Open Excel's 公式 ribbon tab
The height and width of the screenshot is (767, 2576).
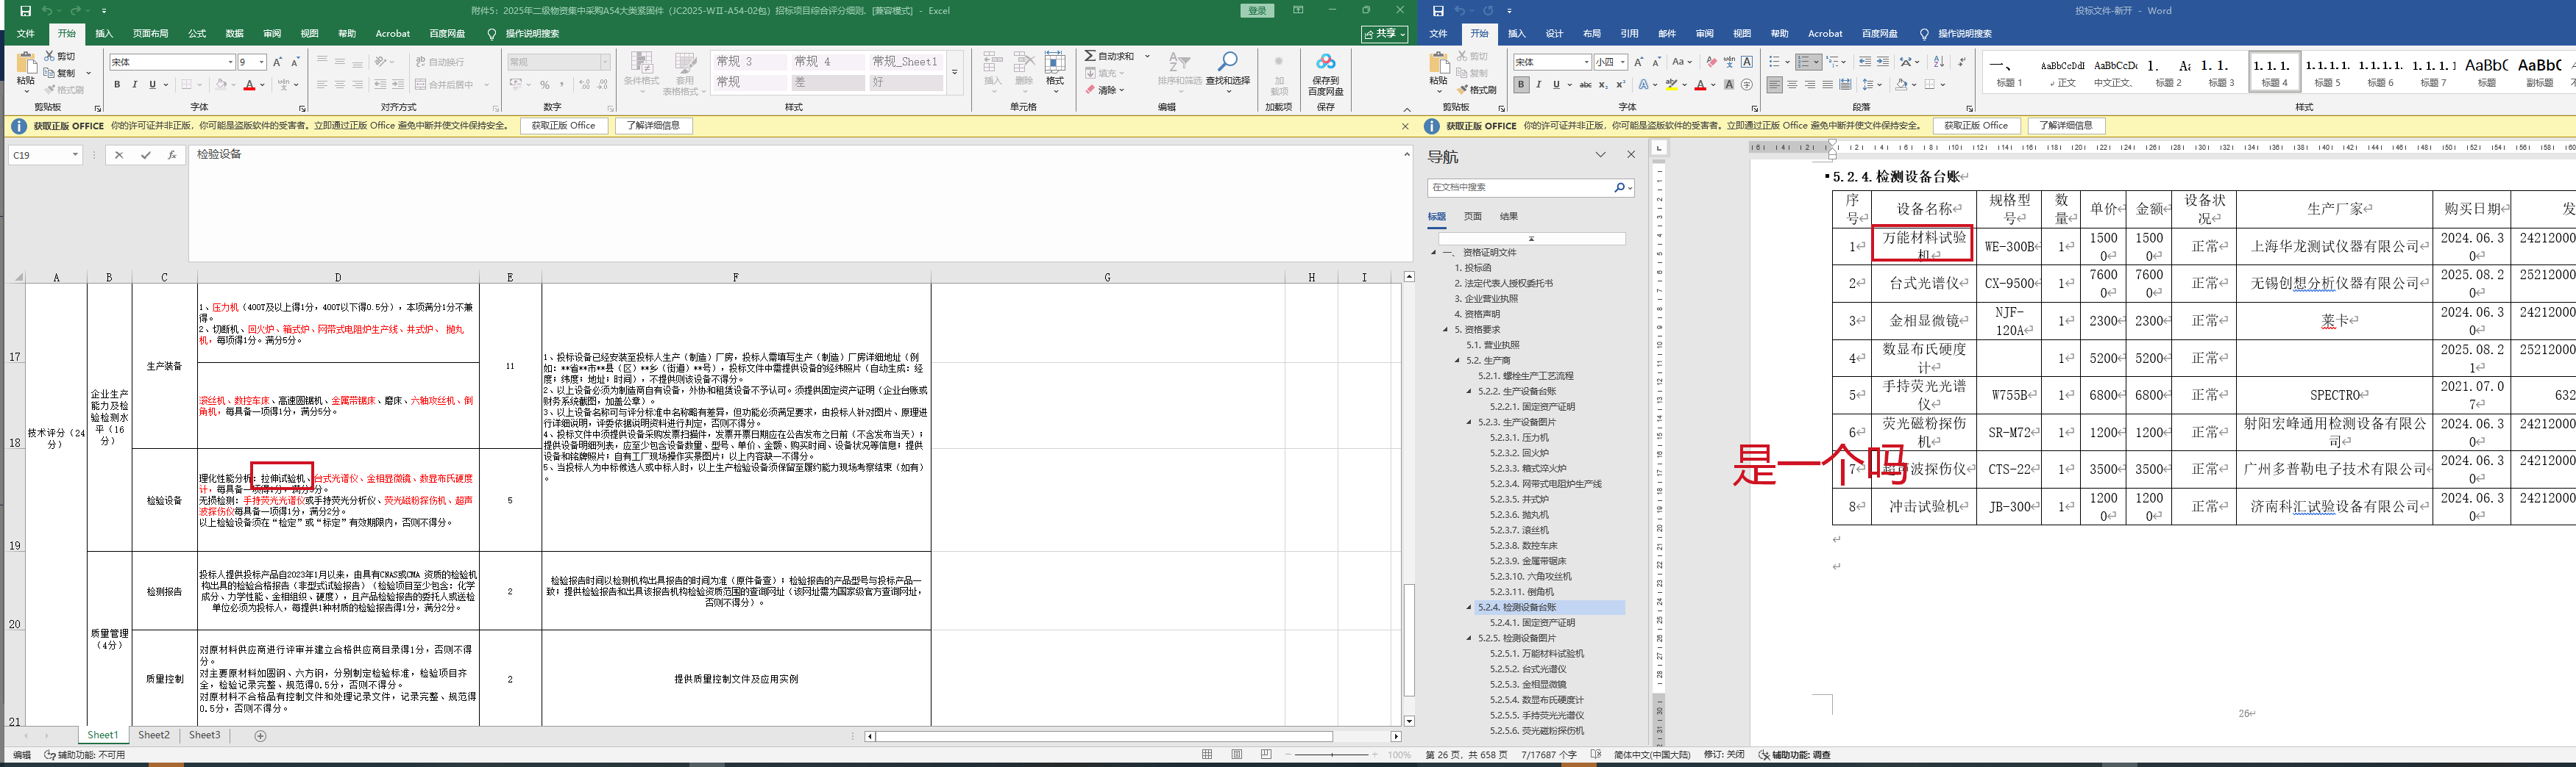(x=197, y=34)
